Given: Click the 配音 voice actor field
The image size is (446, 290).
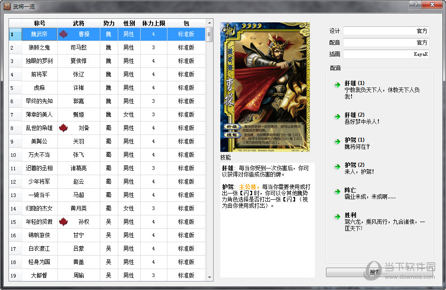Looking at the screenshot, I should coord(386,42).
